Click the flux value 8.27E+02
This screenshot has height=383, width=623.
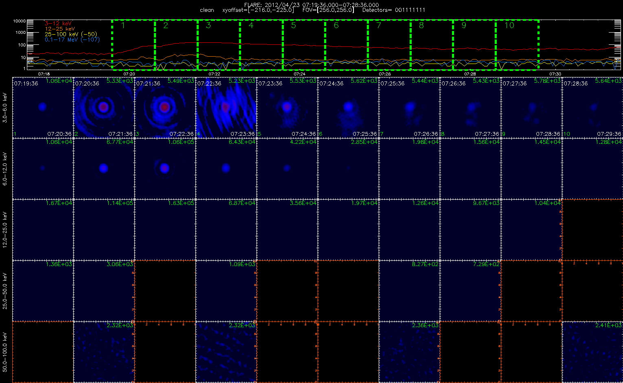tap(425, 264)
